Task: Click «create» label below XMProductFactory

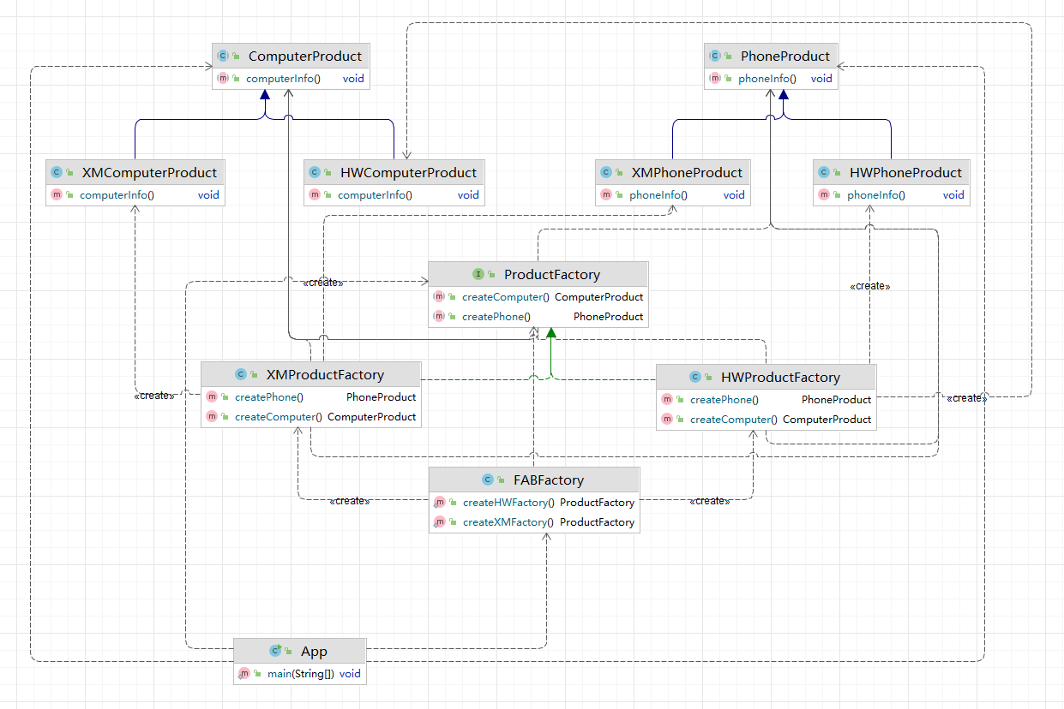Action: [x=349, y=501]
